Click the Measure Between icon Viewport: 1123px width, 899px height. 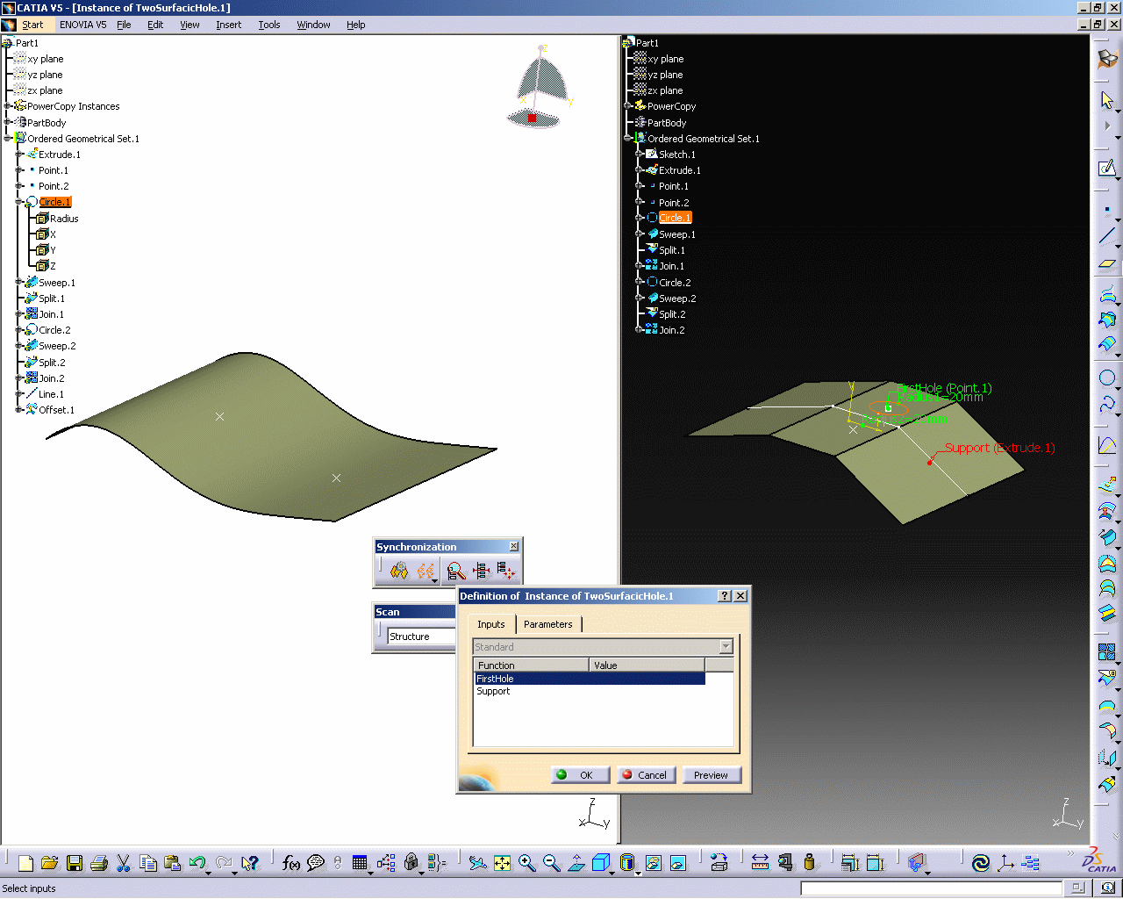click(760, 863)
